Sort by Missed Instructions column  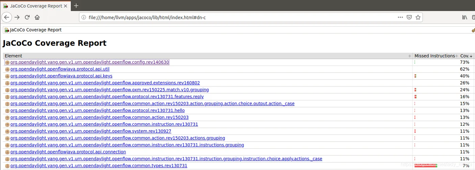pos(436,56)
